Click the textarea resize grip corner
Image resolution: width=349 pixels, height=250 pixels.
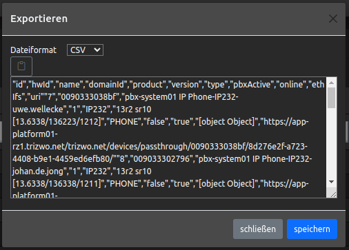(333, 195)
